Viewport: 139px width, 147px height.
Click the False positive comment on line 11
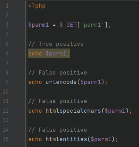point(58,101)
